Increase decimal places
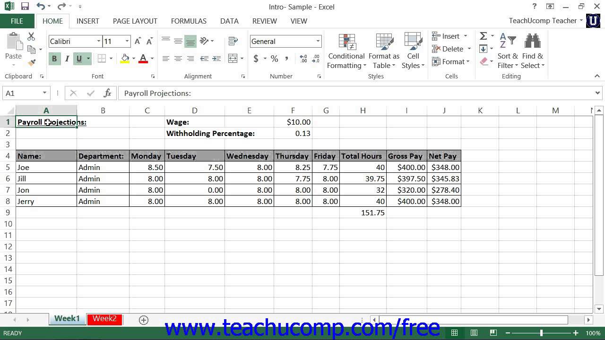The height and width of the screenshot is (340, 605). (303, 59)
